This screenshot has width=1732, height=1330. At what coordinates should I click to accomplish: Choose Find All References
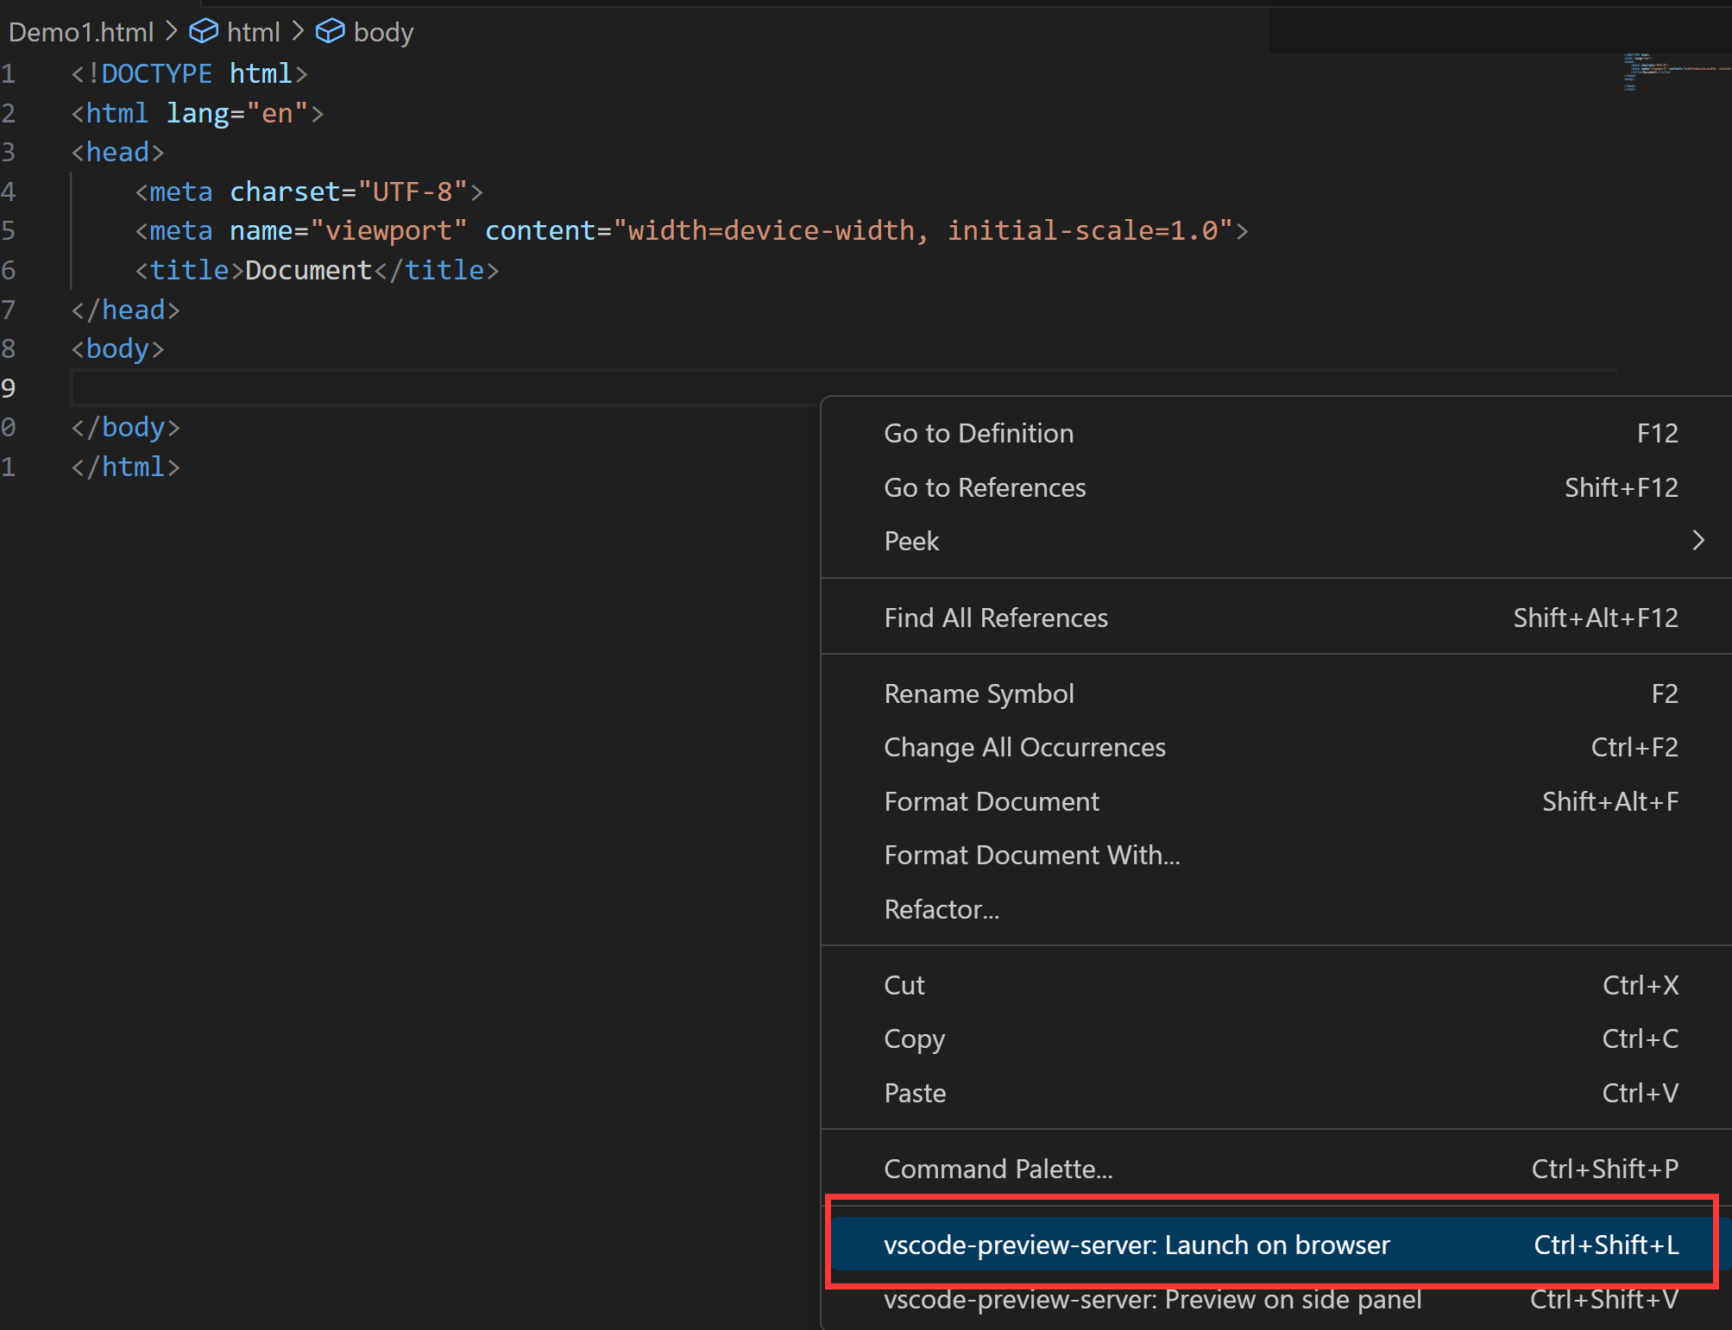tap(996, 617)
